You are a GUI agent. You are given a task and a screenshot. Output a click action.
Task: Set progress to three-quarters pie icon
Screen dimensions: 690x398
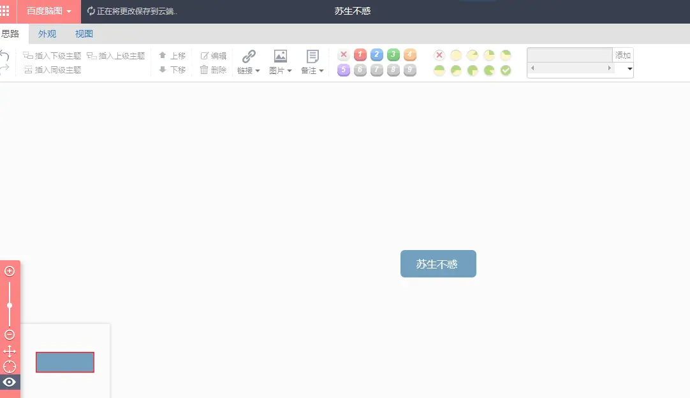[473, 70]
